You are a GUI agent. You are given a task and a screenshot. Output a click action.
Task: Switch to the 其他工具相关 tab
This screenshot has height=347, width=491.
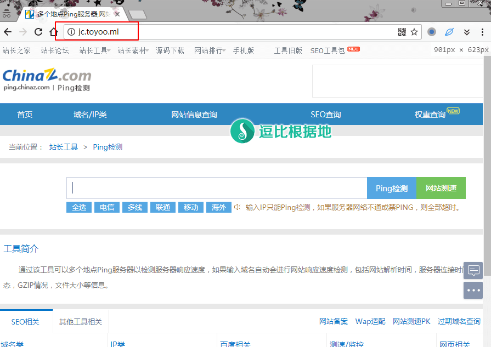[x=81, y=322]
